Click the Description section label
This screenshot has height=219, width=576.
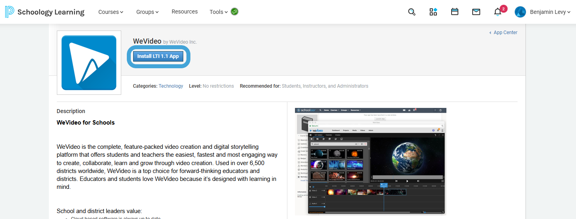click(71, 111)
